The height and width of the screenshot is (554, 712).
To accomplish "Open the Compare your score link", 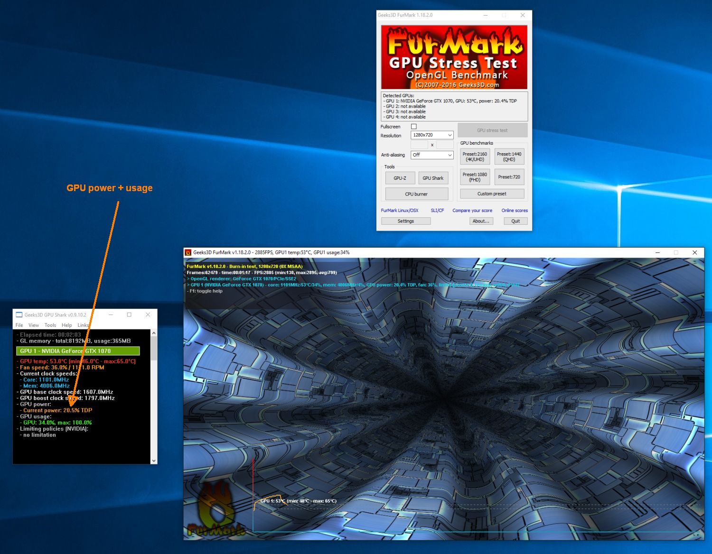I will (472, 211).
